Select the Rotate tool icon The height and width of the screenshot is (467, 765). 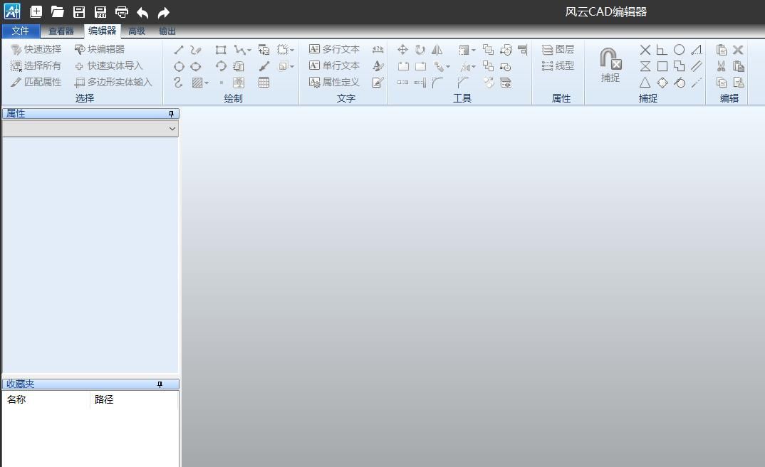tap(420, 50)
